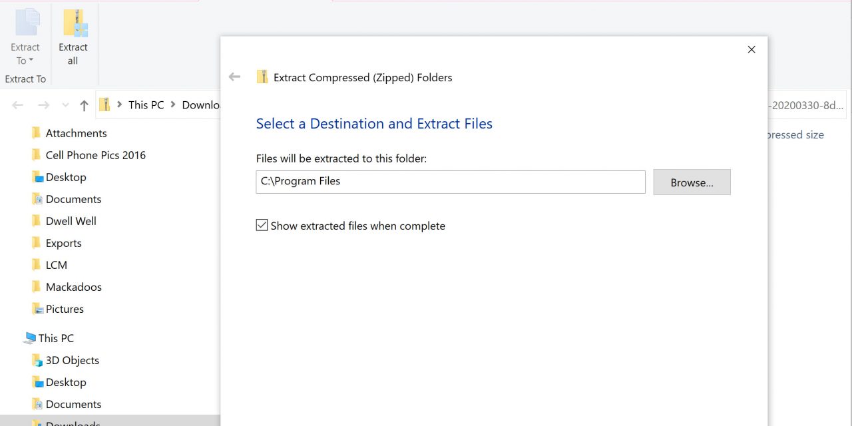Go up one folder level arrow

84,105
